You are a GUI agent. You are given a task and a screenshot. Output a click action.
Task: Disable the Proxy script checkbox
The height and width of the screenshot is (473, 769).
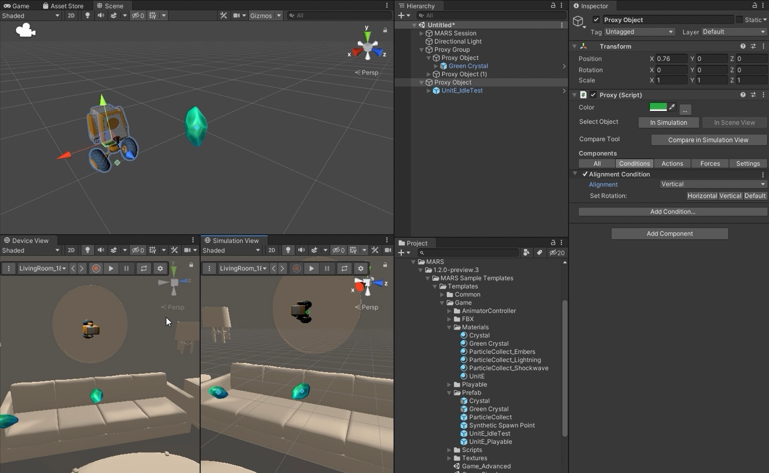point(593,95)
